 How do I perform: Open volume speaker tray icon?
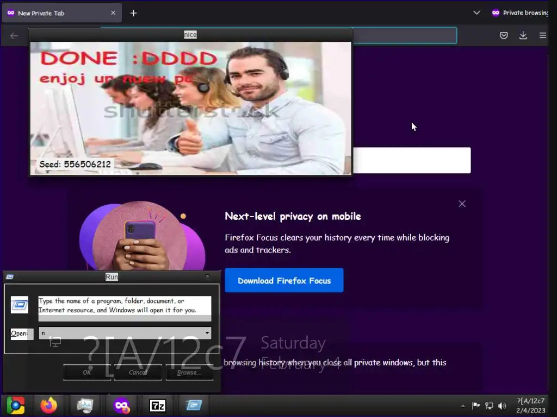[x=502, y=405]
